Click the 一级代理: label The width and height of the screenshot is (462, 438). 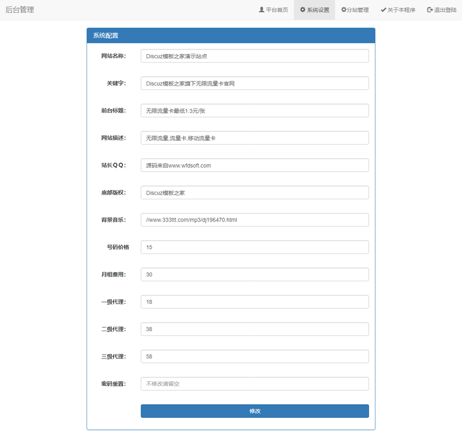point(114,302)
